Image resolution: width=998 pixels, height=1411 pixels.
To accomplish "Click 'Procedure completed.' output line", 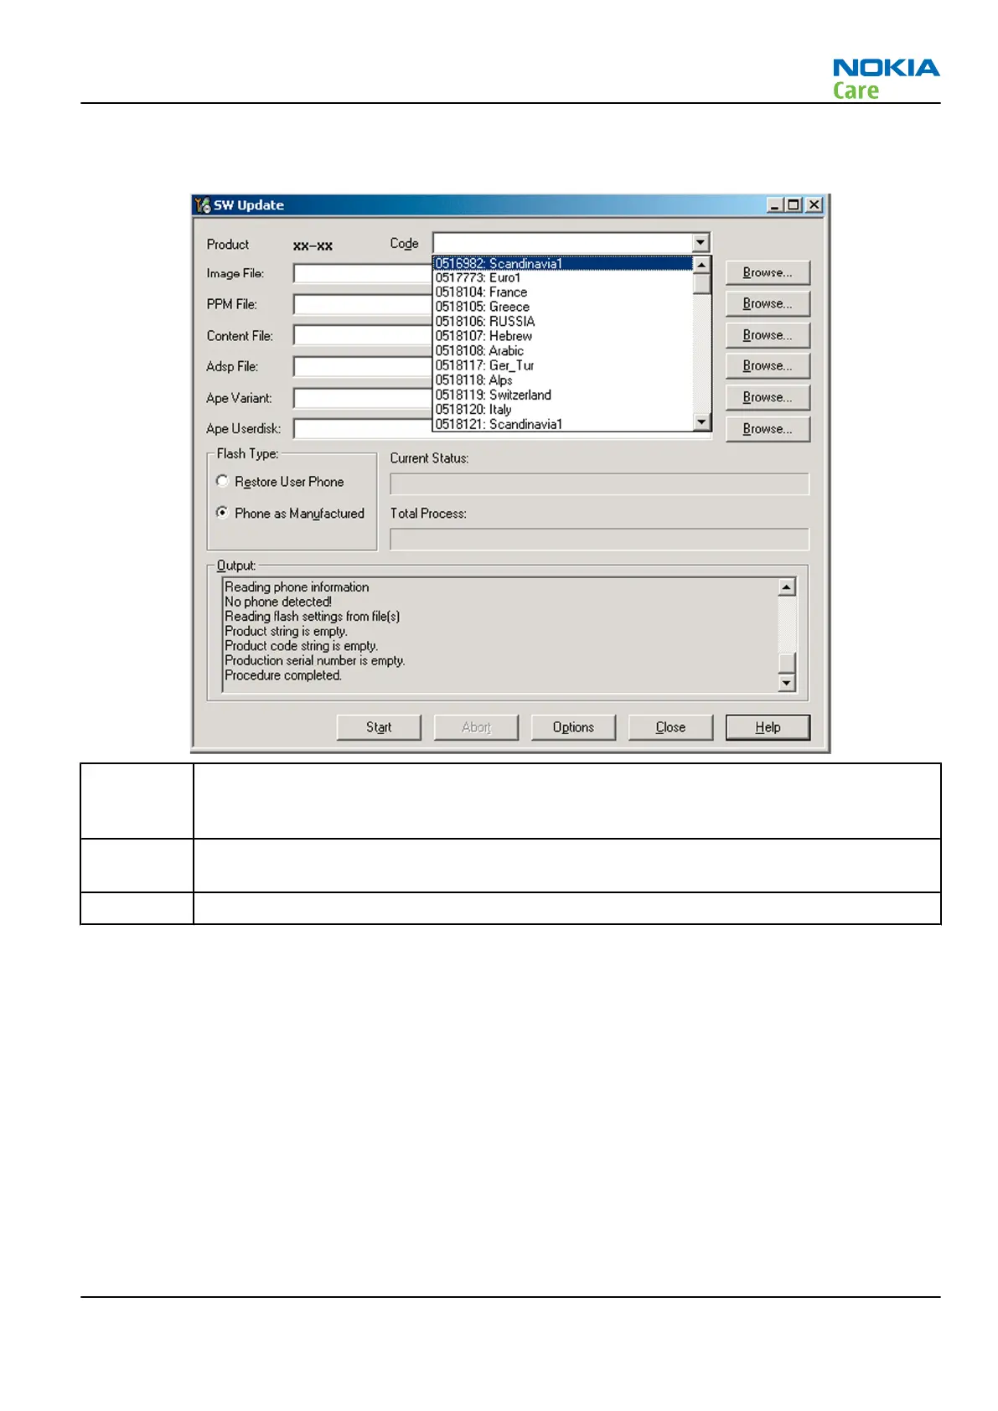I will coord(283,675).
